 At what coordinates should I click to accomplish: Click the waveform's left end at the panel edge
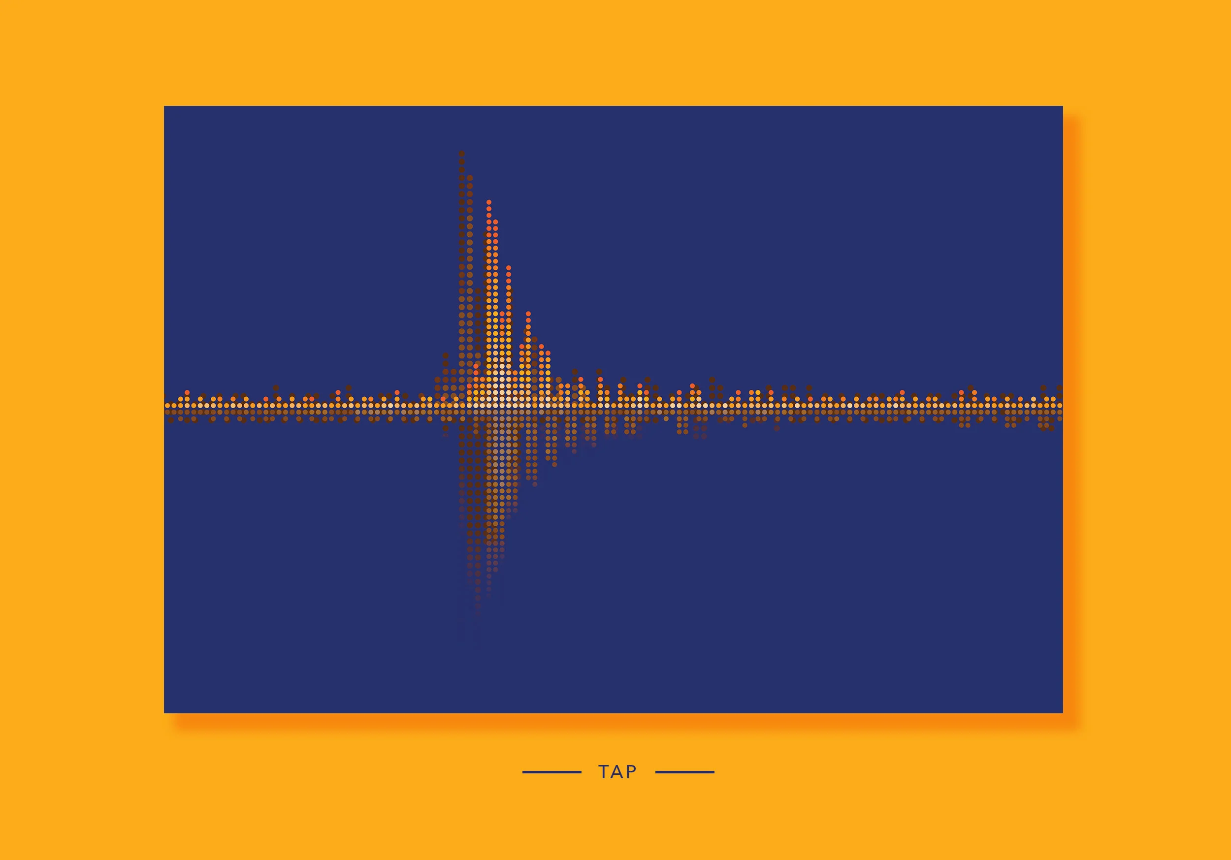pyautogui.click(x=167, y=407)
